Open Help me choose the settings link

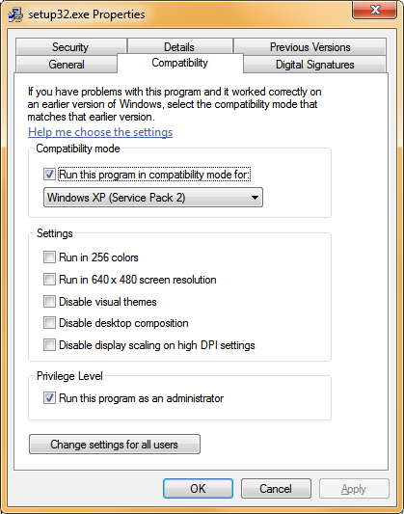click(x=100, y=132)
